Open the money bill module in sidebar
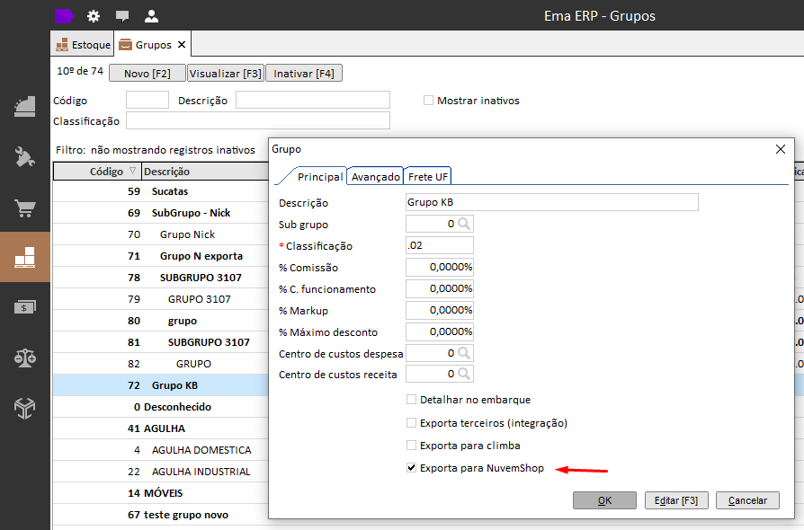 [24, 307]
